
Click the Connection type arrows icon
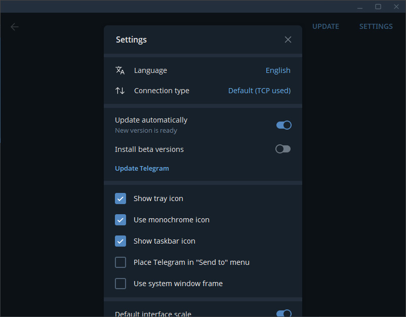[x=120, y=91]
